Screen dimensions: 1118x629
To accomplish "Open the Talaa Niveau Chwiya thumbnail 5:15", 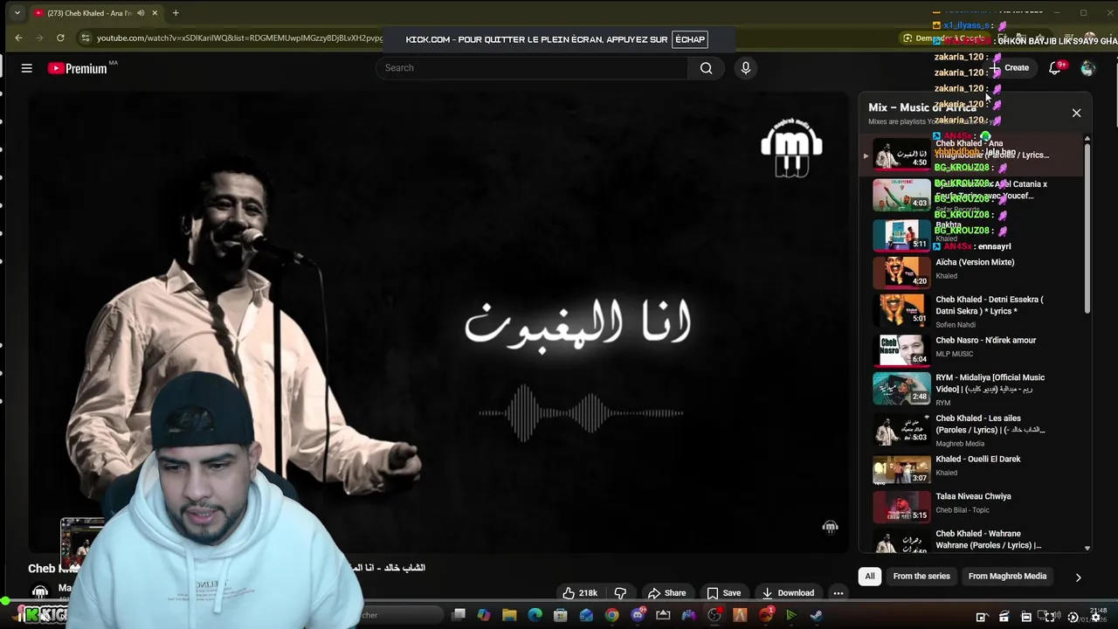I will click(x=901, y=507).
